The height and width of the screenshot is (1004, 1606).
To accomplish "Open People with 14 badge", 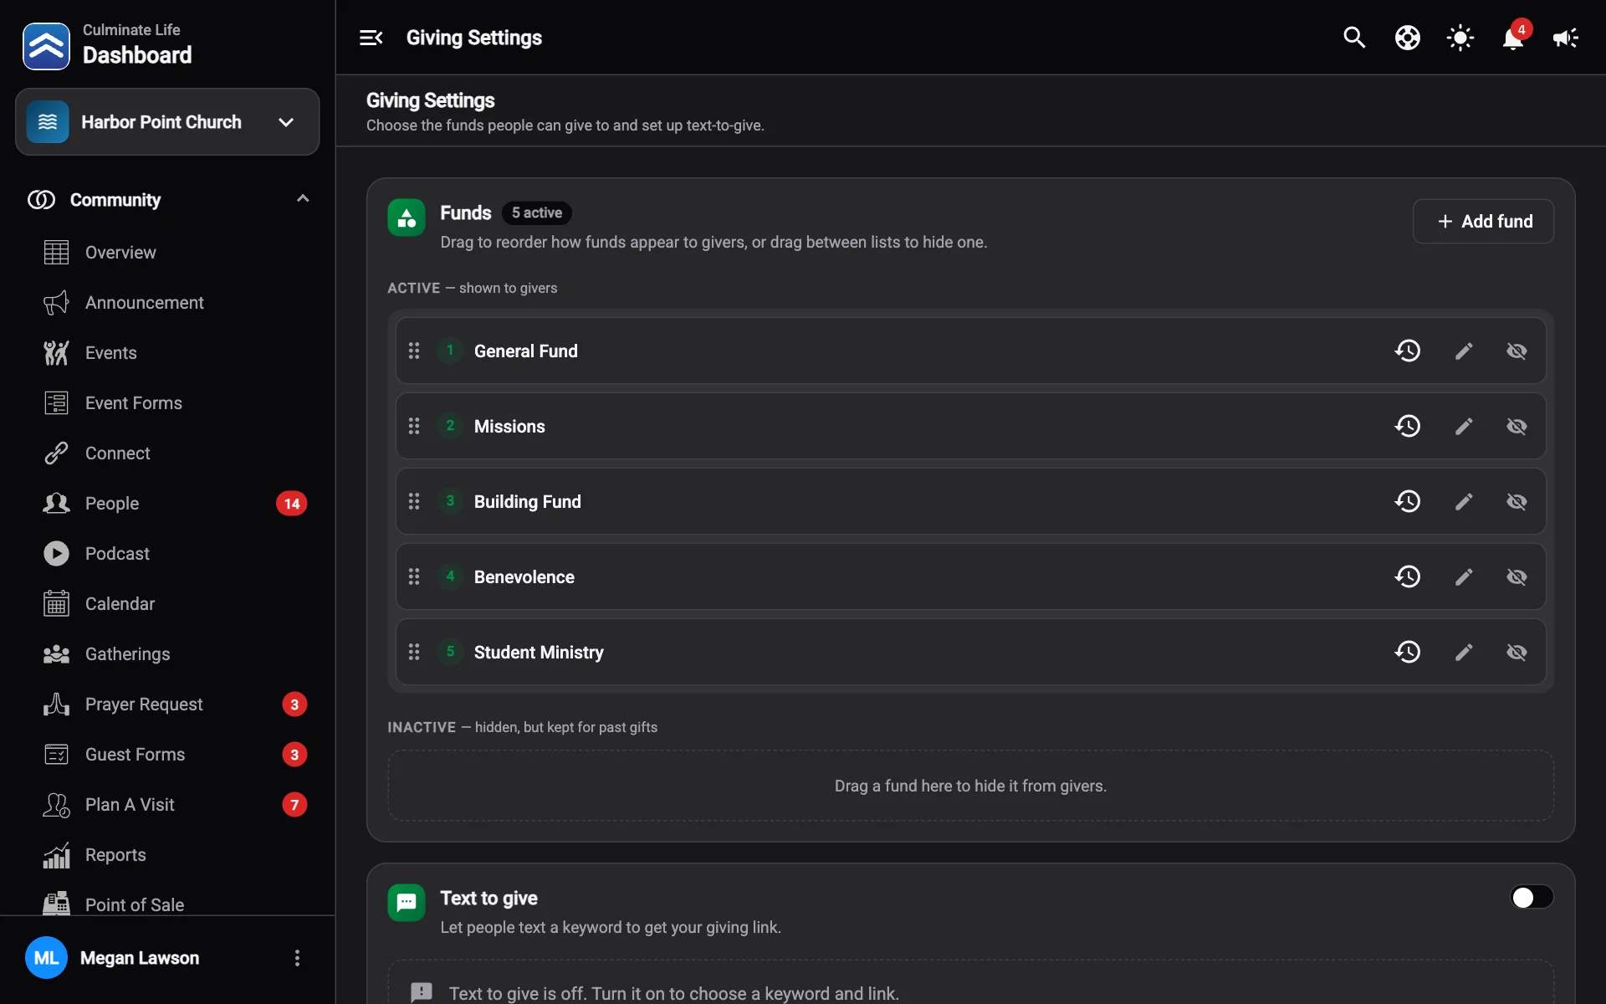I will (x=167, y=504).
